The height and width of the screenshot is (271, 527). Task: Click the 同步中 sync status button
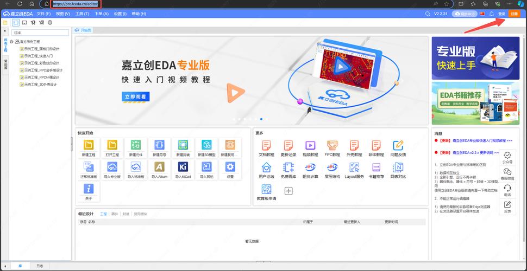[x=465, y=14]
